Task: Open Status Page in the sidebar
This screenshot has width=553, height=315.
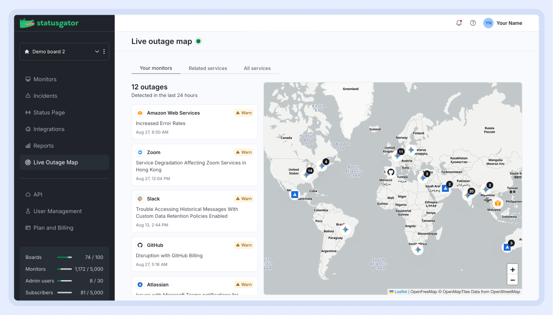Action: tap(64, 112)
